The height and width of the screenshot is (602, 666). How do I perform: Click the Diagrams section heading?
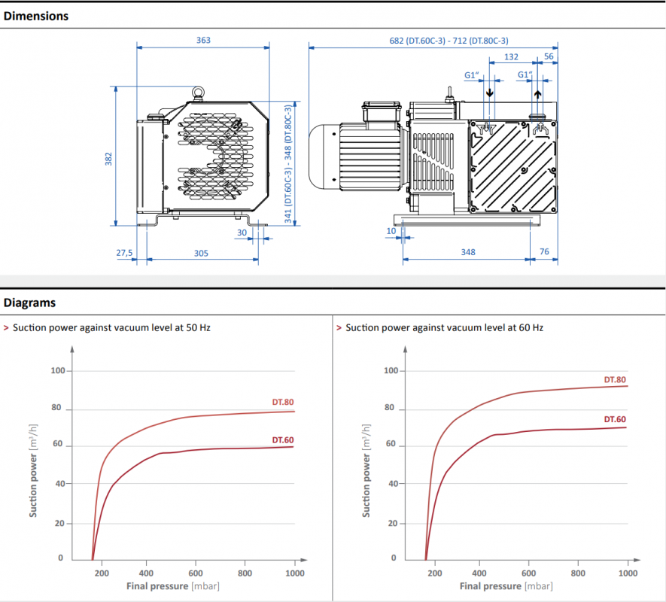pos(30,303)
